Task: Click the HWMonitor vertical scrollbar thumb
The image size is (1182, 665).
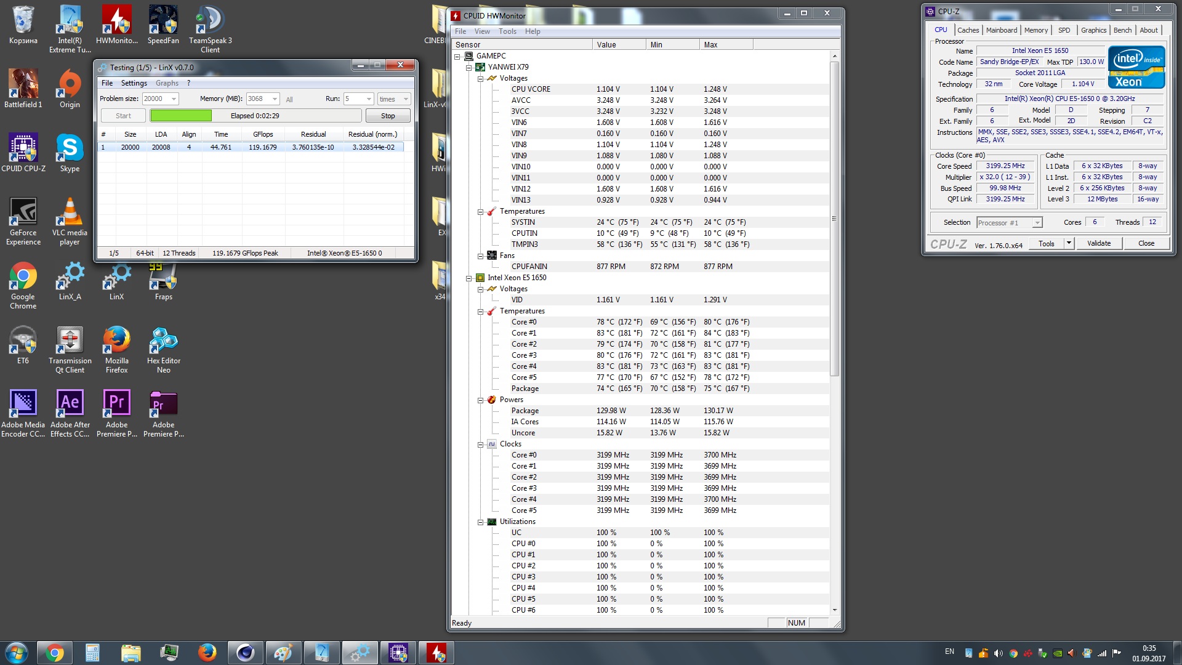Action: pos(835,218)
